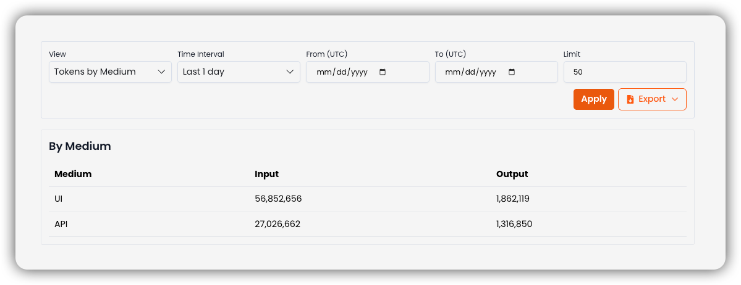Click the By Medium heading
The image size is (741, 285).
point(80,146)
